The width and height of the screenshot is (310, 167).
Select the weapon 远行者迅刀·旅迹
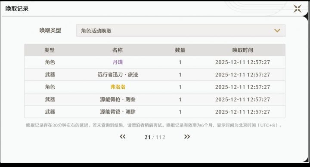118,75
